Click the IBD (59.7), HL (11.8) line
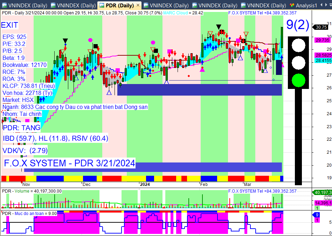This screenshot has height=236, width=332. point(55,138)
